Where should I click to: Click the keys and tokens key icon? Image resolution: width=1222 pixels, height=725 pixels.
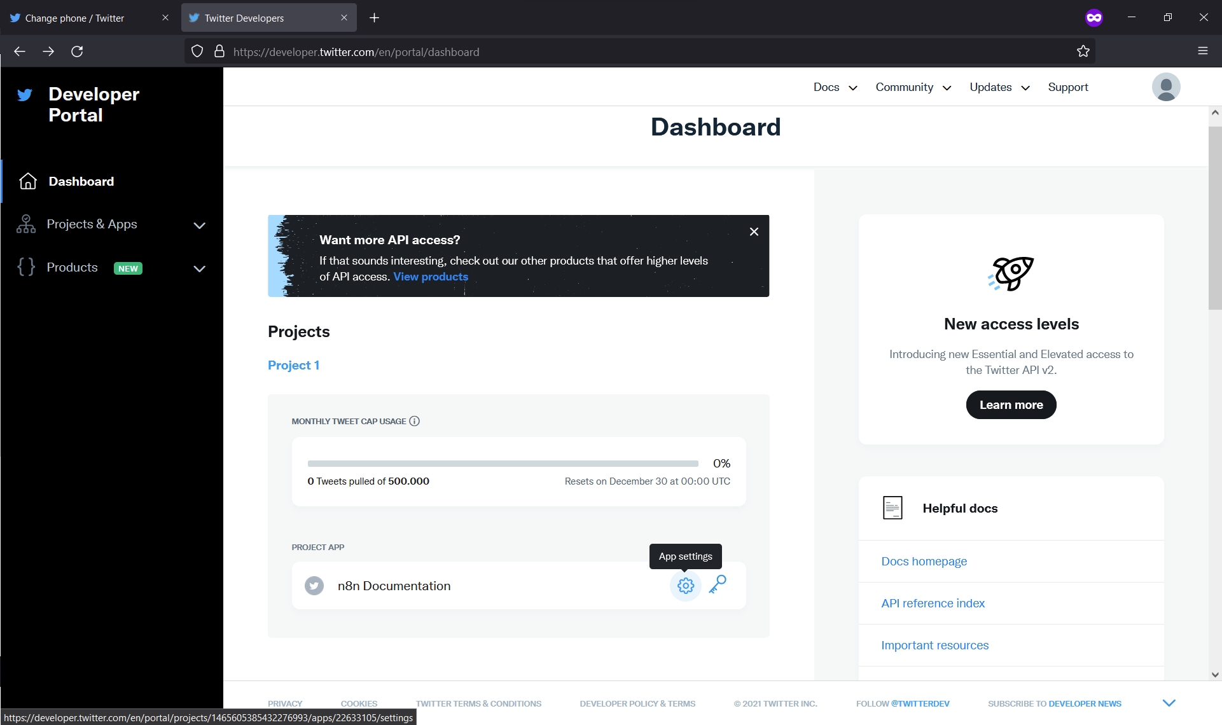[x=718, y=584]
